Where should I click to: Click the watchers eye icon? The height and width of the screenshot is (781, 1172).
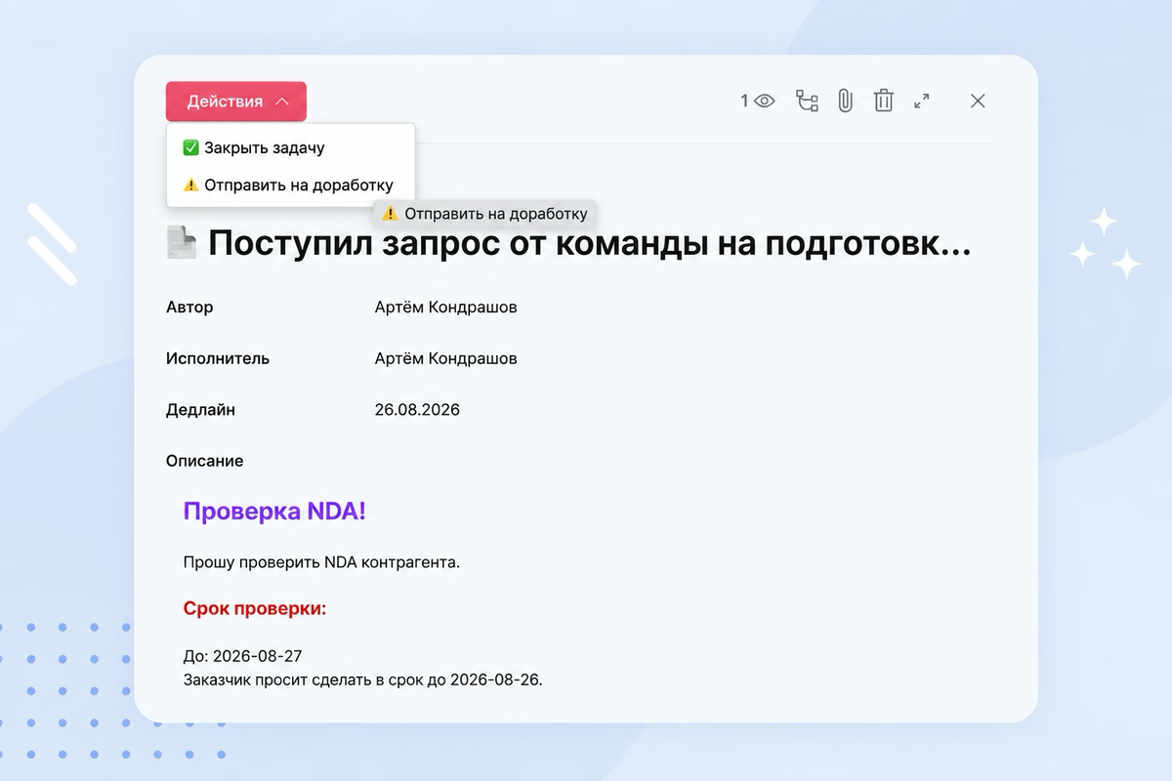[x=764, y=101]
